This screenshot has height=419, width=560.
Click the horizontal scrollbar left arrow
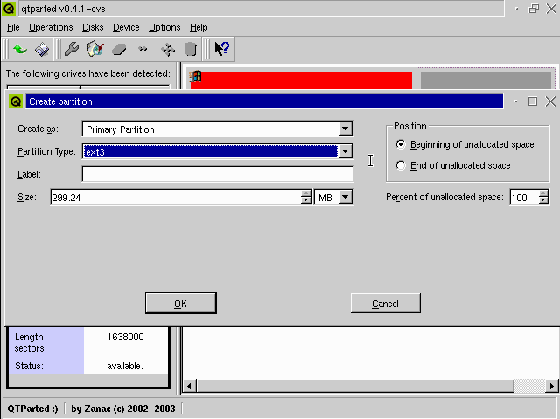tap(189, 386)
